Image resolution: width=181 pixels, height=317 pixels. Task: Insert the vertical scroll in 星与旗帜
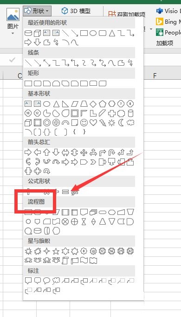[65, 261]
